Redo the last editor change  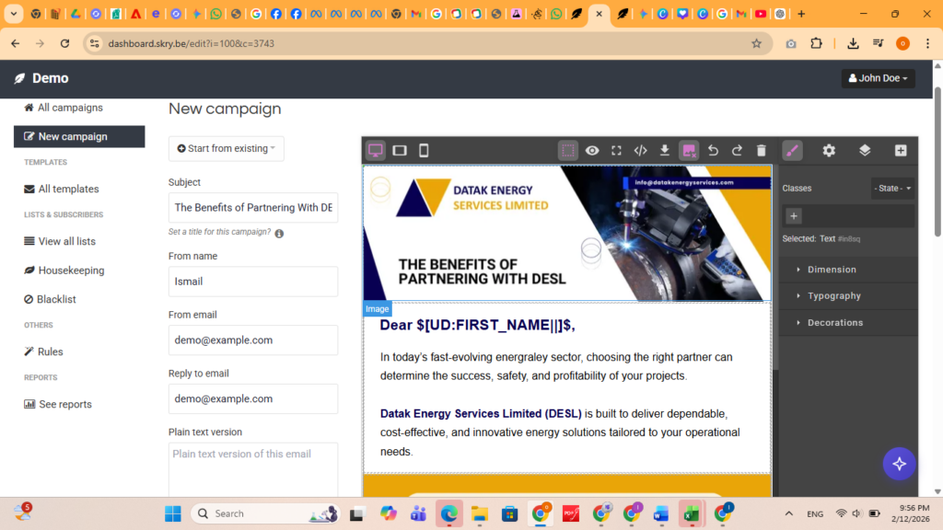738,150
